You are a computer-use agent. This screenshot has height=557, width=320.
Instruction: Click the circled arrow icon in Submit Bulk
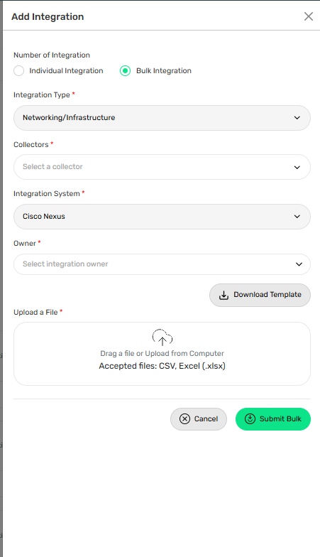coord(250,419)
